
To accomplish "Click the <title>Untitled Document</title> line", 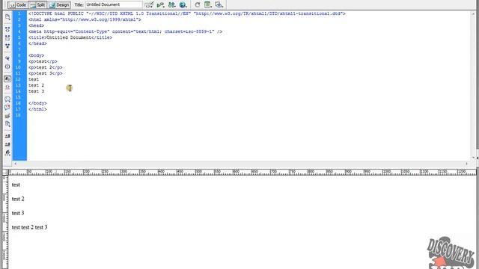I will pos(70,37).
